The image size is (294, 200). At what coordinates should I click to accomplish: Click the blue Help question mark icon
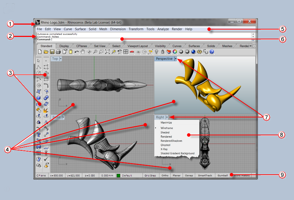[x=212, y=52]
